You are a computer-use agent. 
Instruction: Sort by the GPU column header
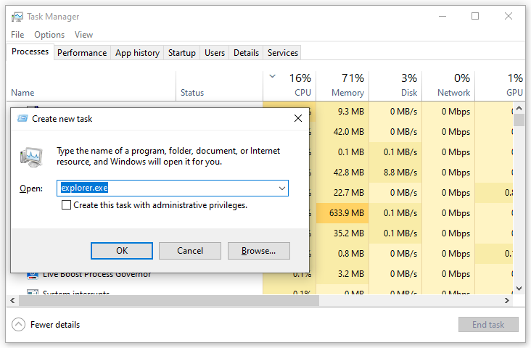[501, 86]
